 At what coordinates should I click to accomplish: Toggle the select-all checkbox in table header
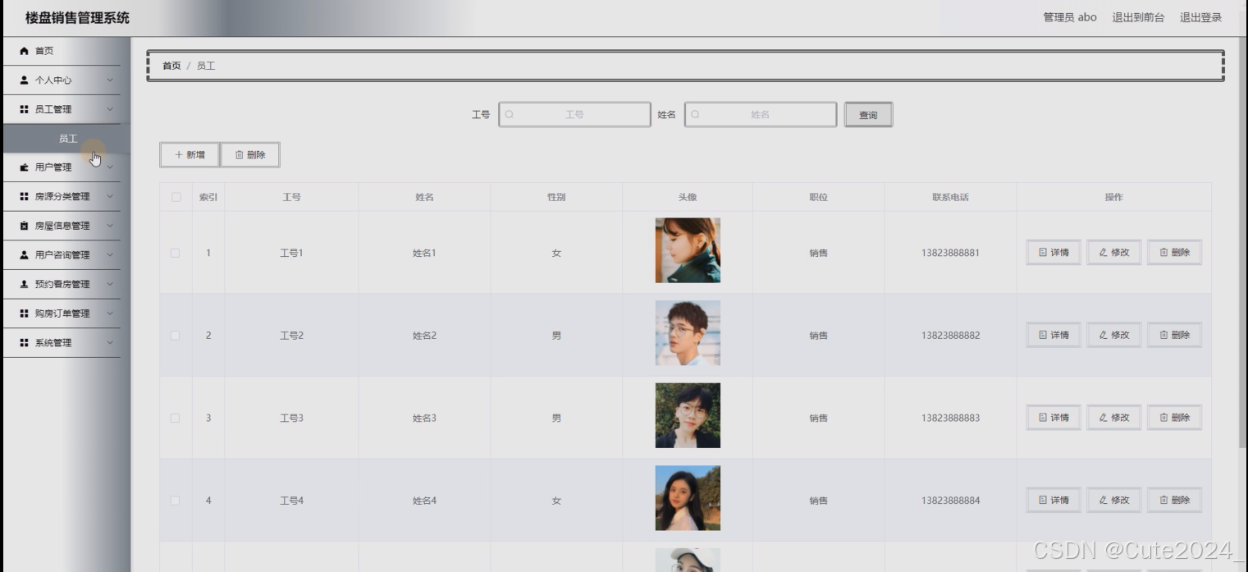(175, 197)
